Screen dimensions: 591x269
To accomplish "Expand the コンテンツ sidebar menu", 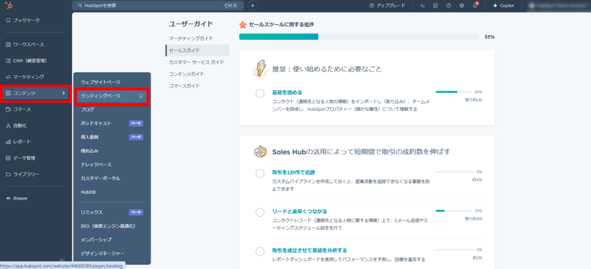I will pos(36,93).
